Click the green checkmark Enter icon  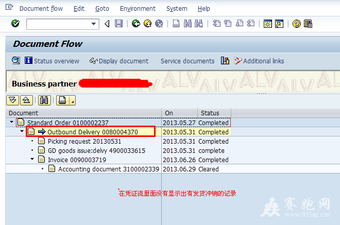[15, 24]
